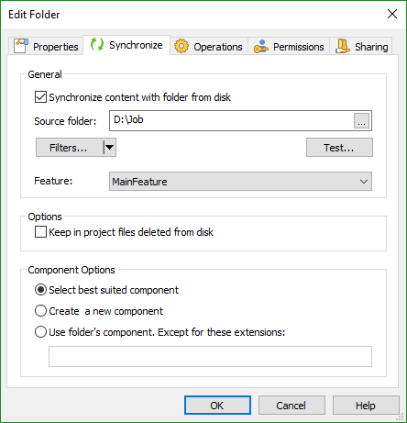The height and width of the screenshot is (423, 407).
Task: Confirm with the OK button
Action: (217, 406)
